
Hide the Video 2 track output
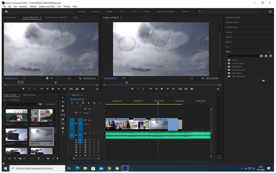tap(90, 109)
